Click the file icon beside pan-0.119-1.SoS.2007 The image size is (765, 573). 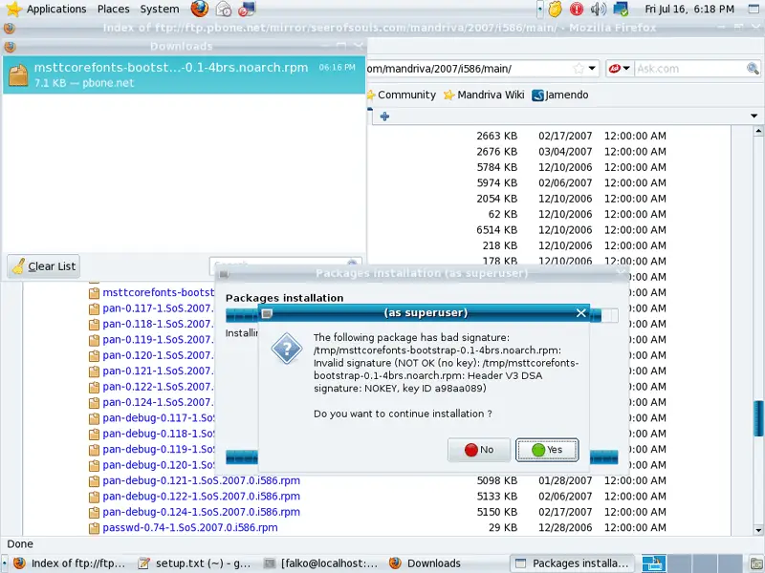click(94, 340)
